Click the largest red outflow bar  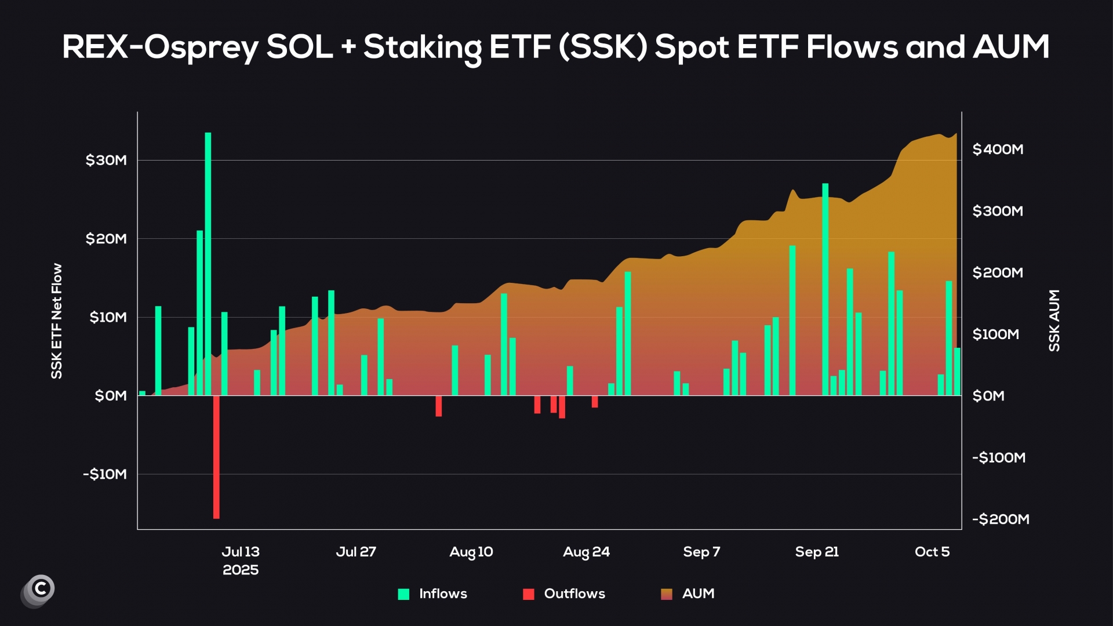coord(216,457)
